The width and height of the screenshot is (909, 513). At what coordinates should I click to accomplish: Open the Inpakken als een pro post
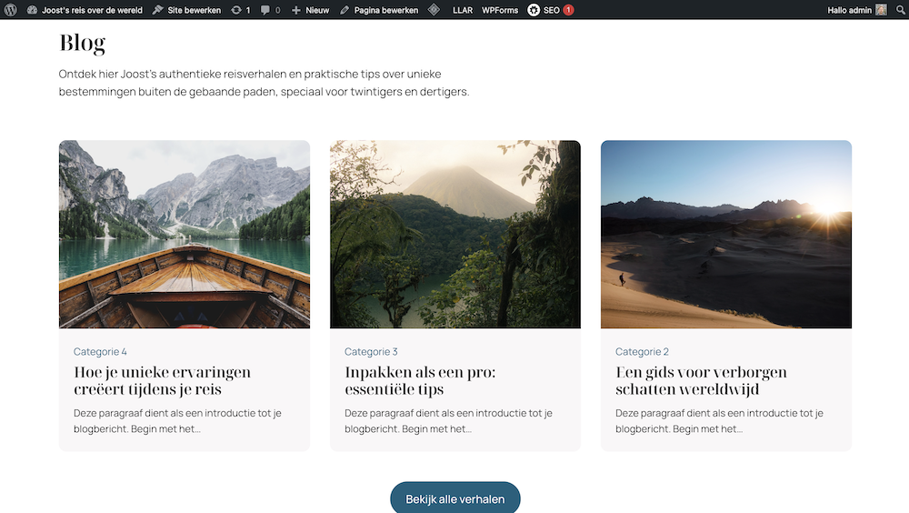420,380
